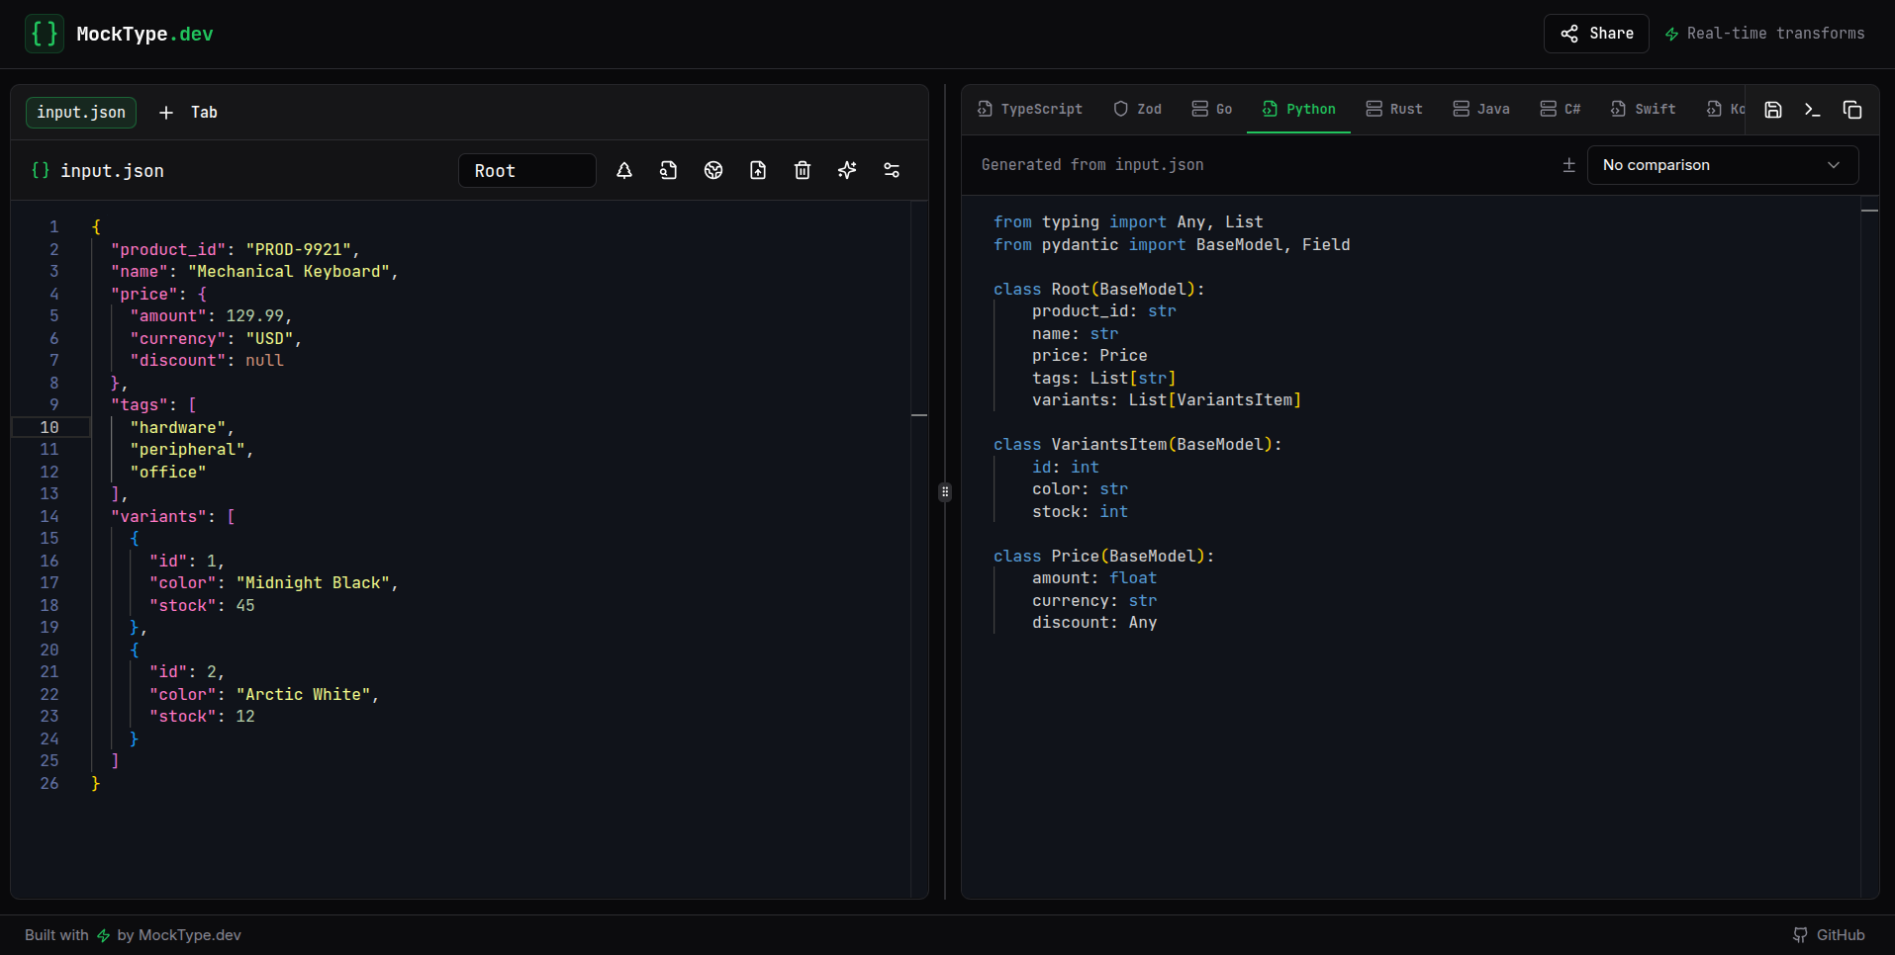Open the tree view of input.json
The height and width of the screenshot is (955, 1895).
click(624, 170)
